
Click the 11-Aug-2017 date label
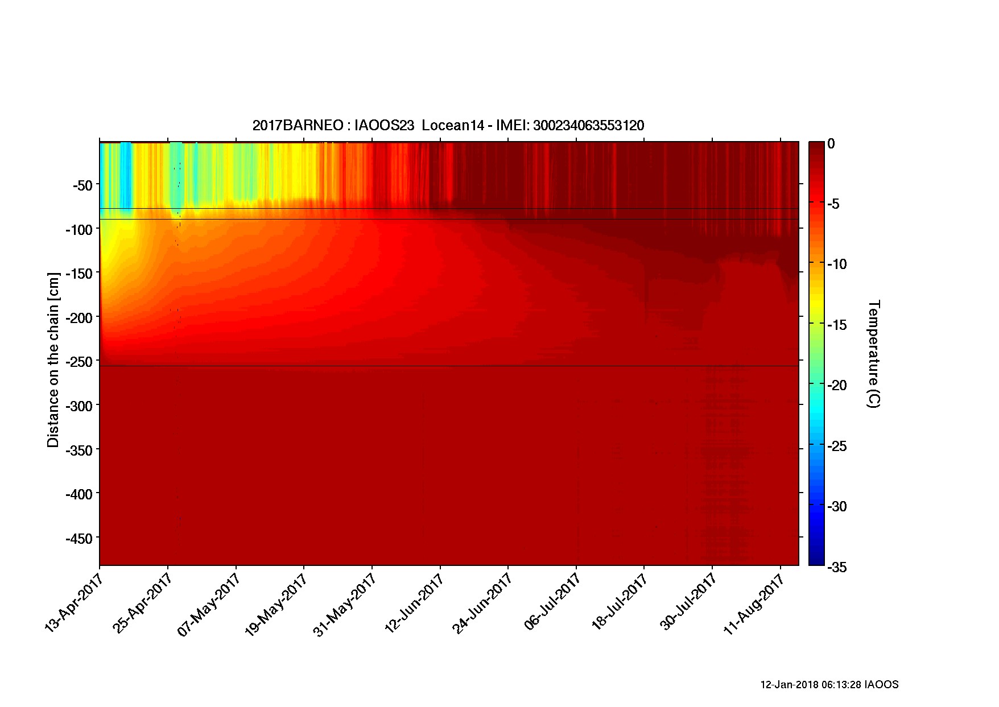[756, 604]
